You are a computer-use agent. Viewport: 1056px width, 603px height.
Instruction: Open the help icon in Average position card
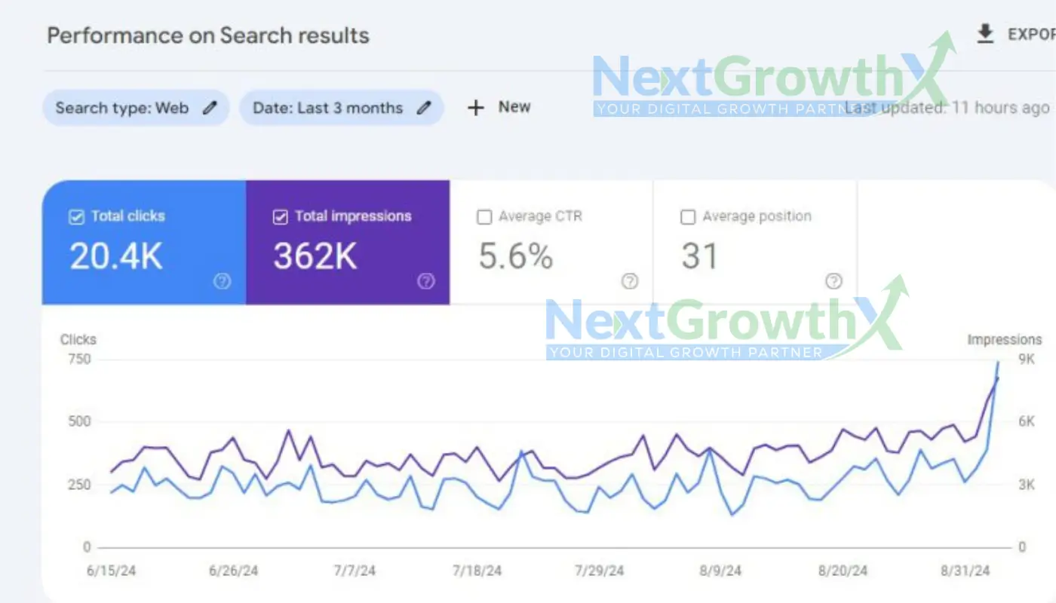833,281
